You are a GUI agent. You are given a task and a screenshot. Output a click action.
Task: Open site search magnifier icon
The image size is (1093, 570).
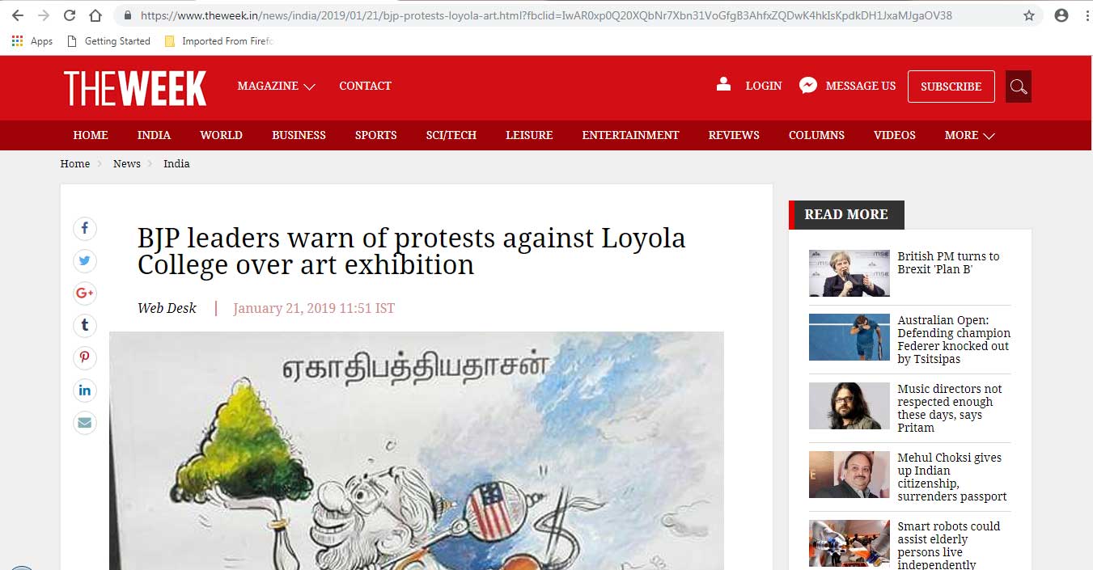click(1018, 87)
